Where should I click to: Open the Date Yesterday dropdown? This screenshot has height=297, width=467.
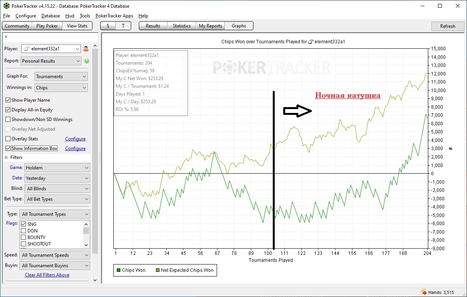point(57,178)
